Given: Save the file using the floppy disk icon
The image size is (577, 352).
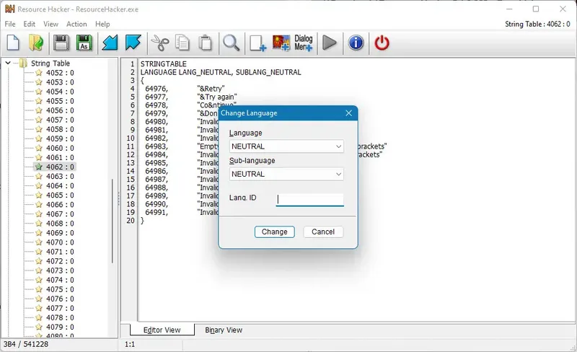Looking at the screenshot, I should click(61, 43).
